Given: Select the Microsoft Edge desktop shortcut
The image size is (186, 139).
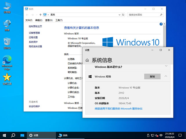Looking at the screenshot, I should (x=7, y=63).
